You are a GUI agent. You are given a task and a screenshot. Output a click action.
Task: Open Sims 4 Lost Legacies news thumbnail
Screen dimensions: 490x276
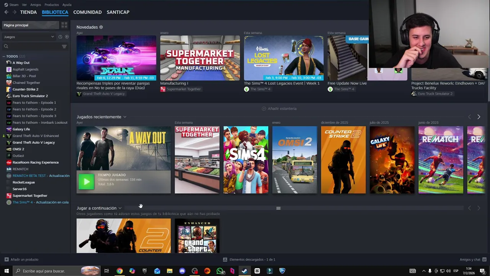[x=284, y=58]
